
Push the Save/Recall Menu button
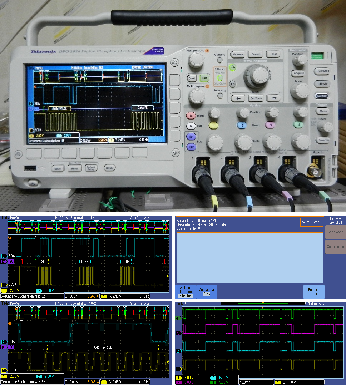[74, 169]
